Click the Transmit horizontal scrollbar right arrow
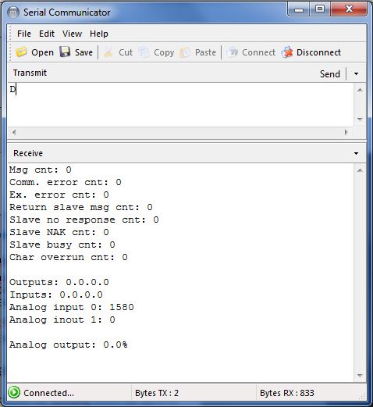This screenshot has height=407, width=373. pyautogui.click(x=346, y=132)
